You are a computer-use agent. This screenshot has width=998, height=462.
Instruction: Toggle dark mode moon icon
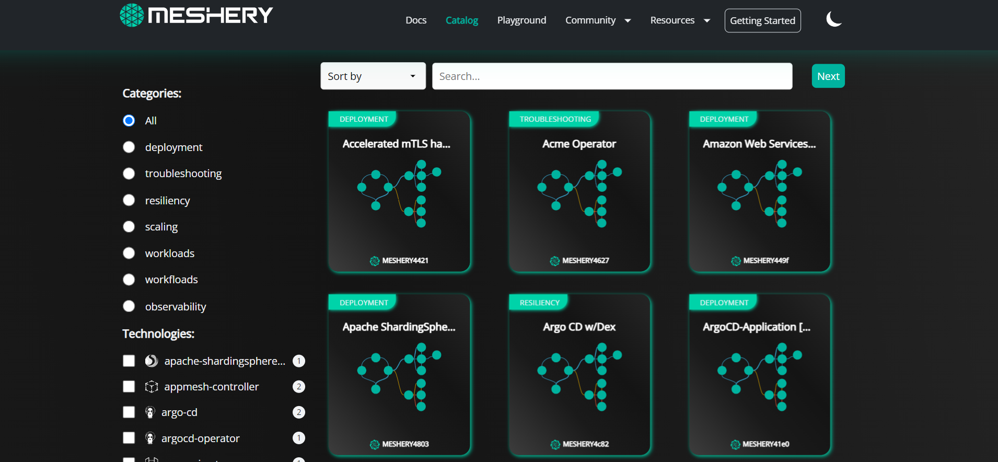(833, 20)
